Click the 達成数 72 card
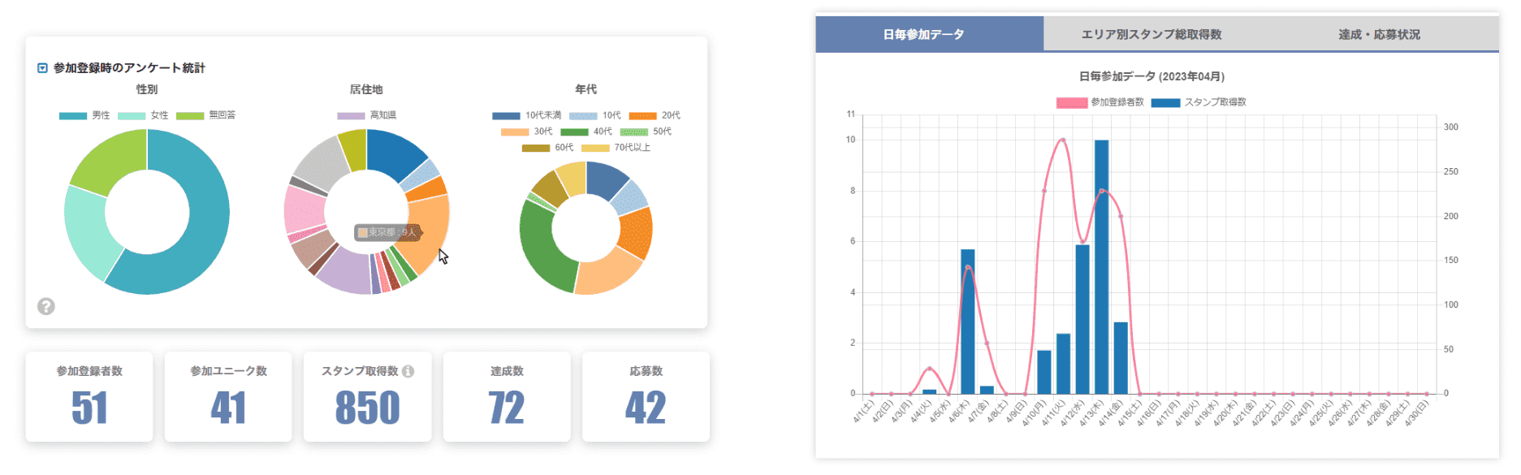This screenshot has width=1521, height=475. pos(507,397)
